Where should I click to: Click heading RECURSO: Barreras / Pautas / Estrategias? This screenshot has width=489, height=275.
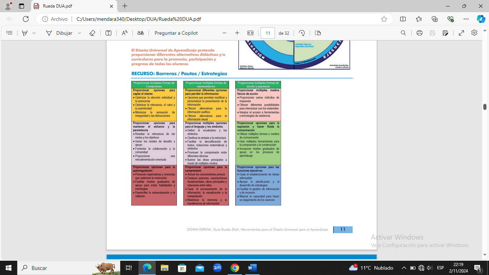(179, 74)
